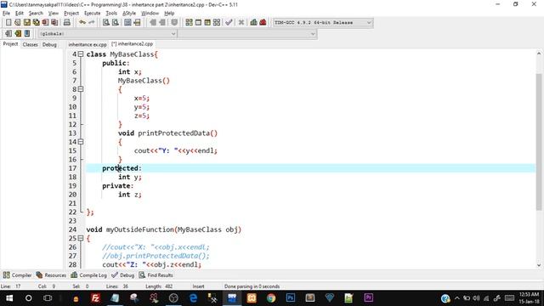Image resolution: width=544 pixels, height=306 pixels.
Task: Collapse the MyBaseClass fold at line 4
Action: [x=81, y=54]
